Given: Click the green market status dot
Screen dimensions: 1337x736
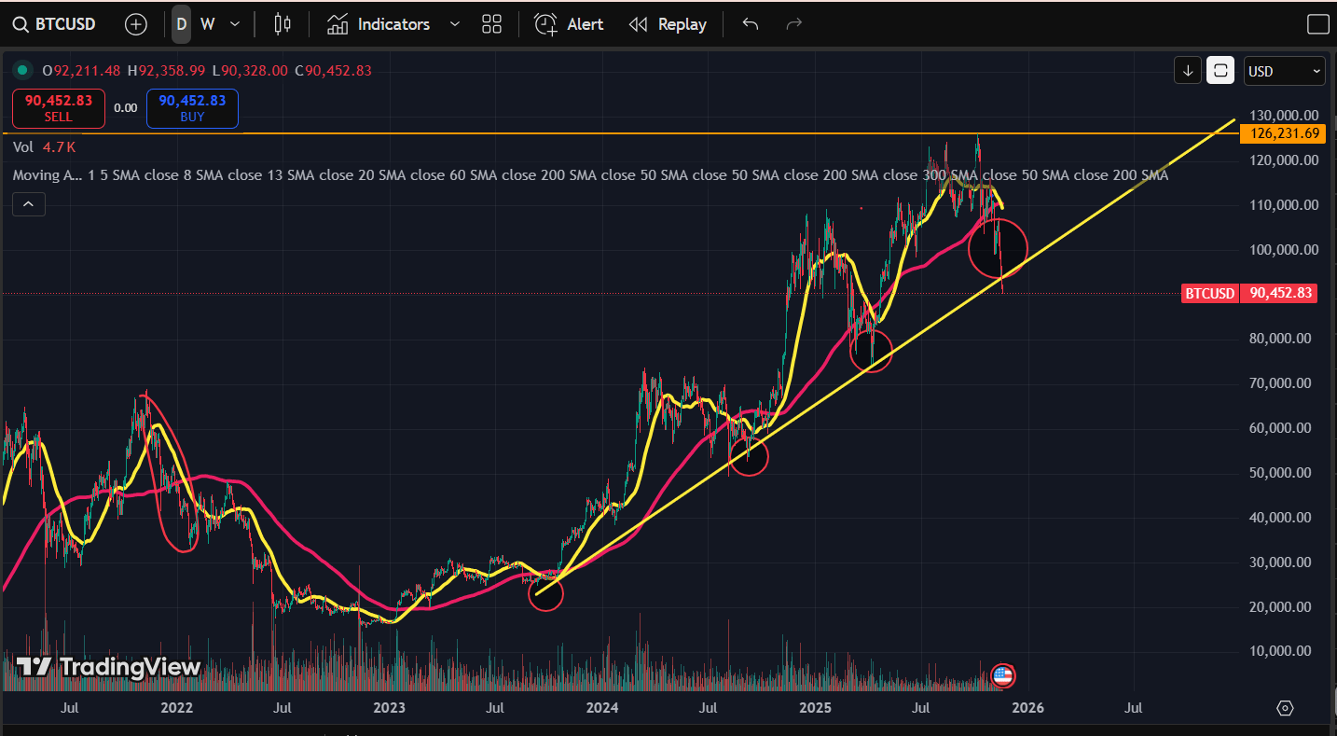Looking at the screenshot, I should point(21,70).
